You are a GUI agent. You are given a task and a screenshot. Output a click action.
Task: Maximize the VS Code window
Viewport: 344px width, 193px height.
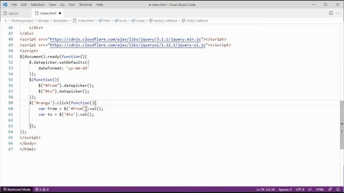click(326, 4)
